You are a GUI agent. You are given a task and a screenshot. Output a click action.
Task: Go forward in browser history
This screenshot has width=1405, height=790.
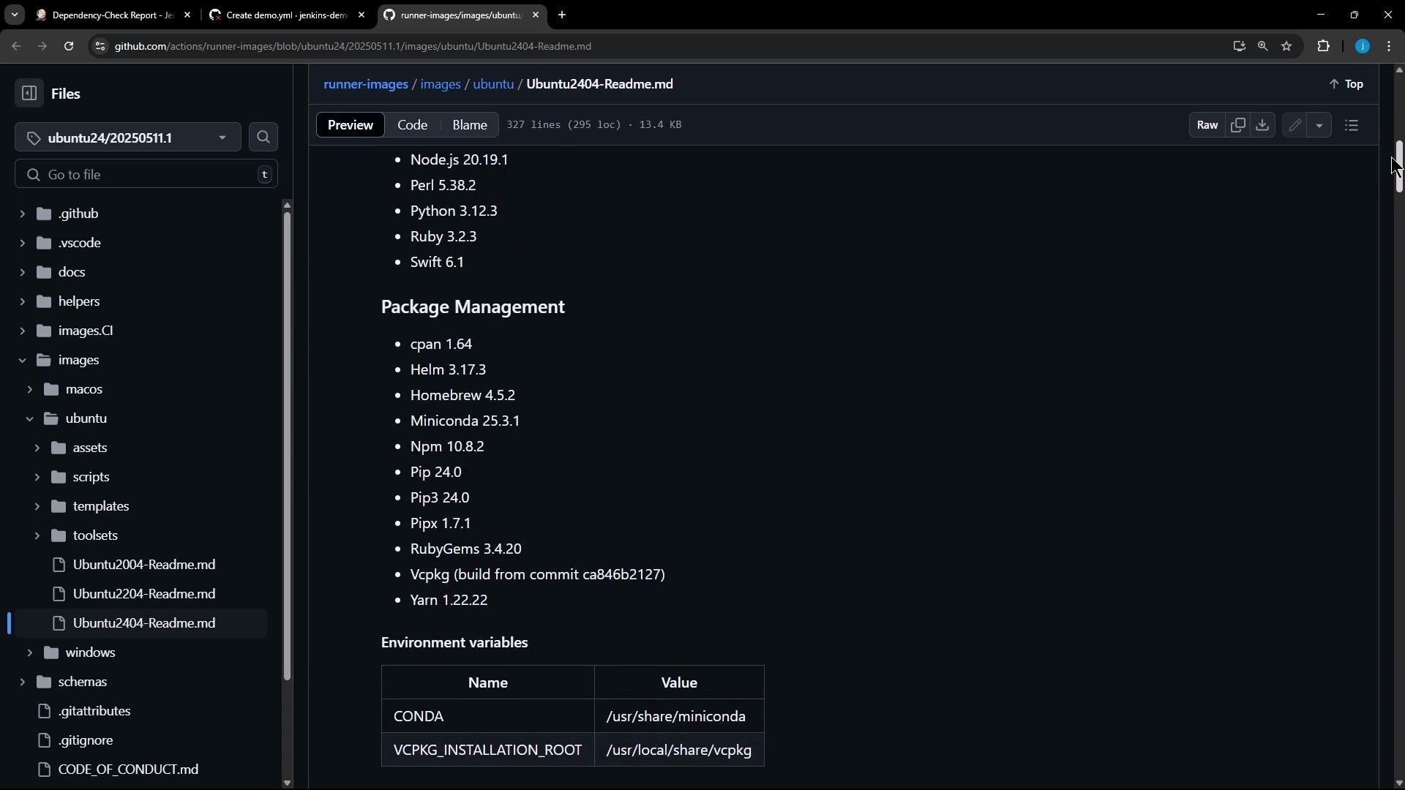pyautogui.click(x=42, y=46)
